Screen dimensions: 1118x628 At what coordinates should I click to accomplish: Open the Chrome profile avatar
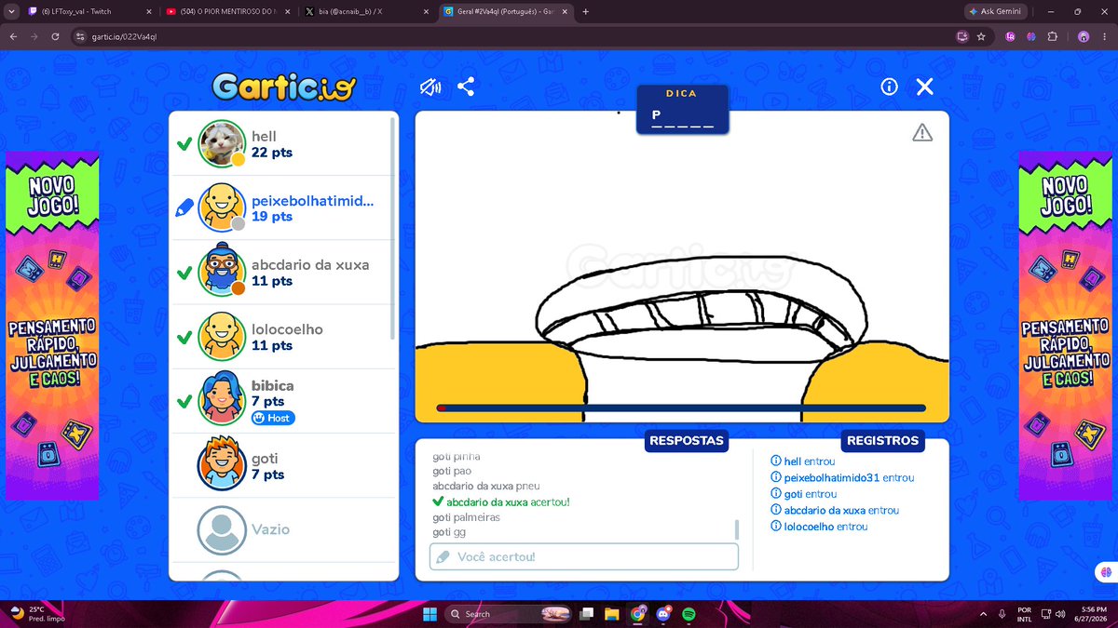[x=1084, y=36]
